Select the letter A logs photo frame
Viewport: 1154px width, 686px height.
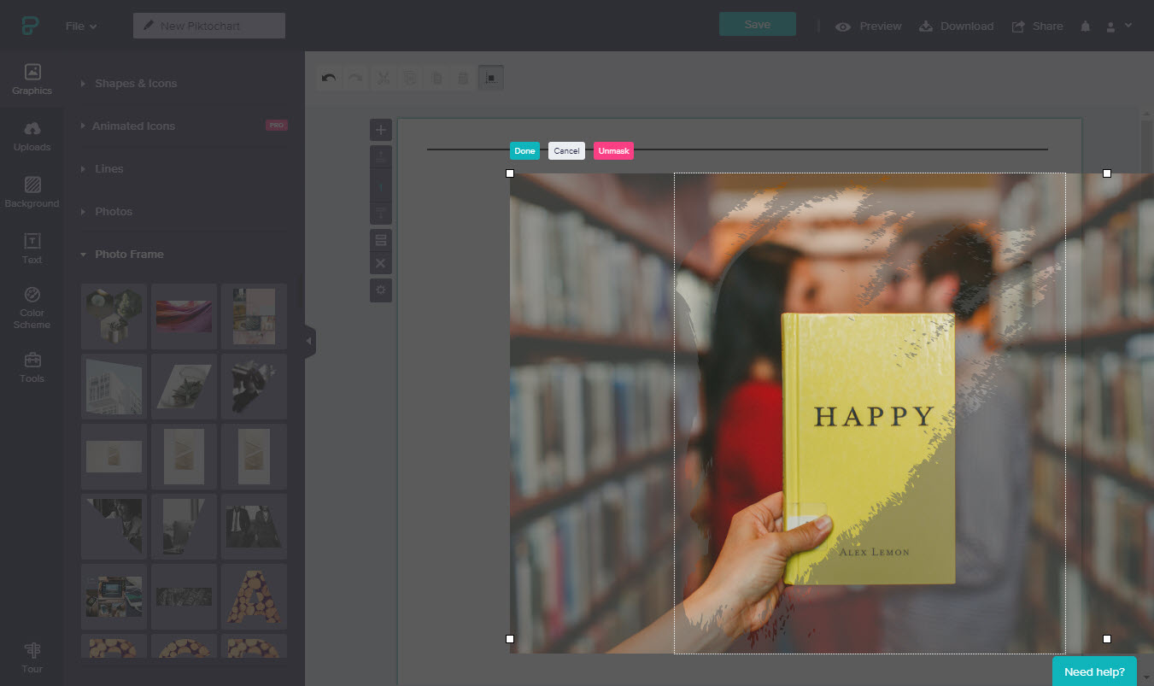(x=255, y=596)
